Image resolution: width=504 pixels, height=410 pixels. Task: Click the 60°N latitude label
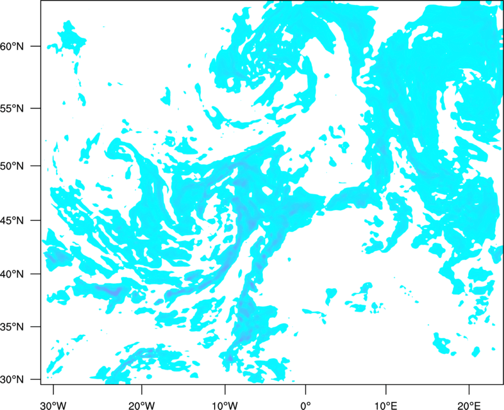point(12,46)
